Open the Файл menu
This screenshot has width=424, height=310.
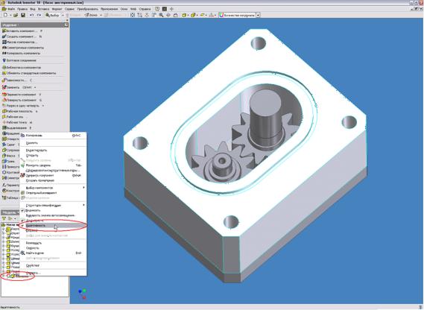point(11,9)
